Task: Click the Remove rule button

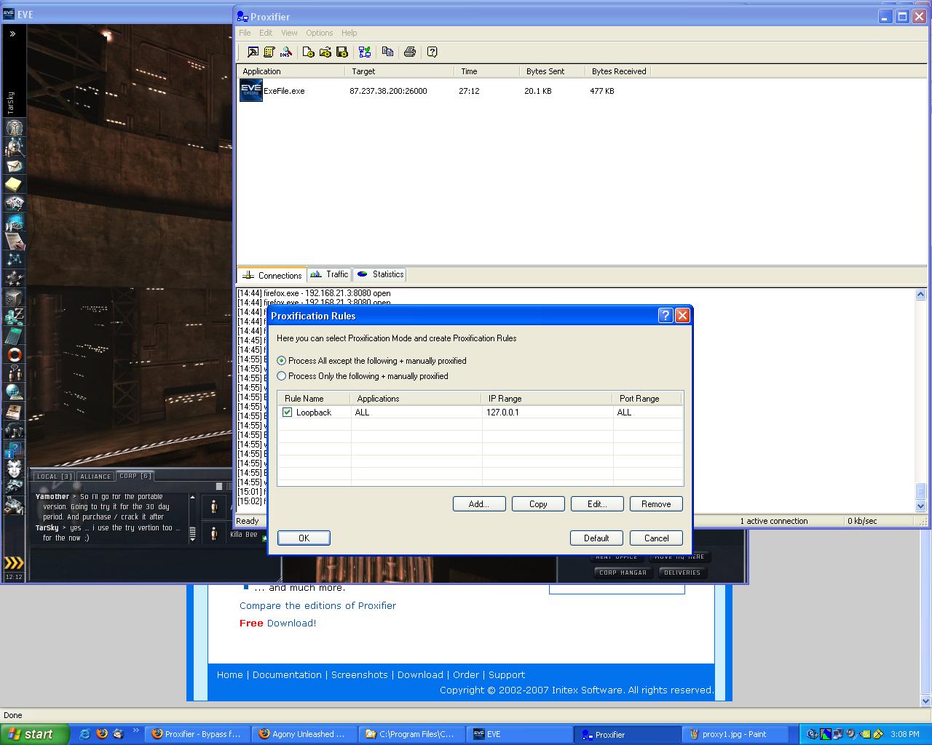Action: click(x=656, y=503)
